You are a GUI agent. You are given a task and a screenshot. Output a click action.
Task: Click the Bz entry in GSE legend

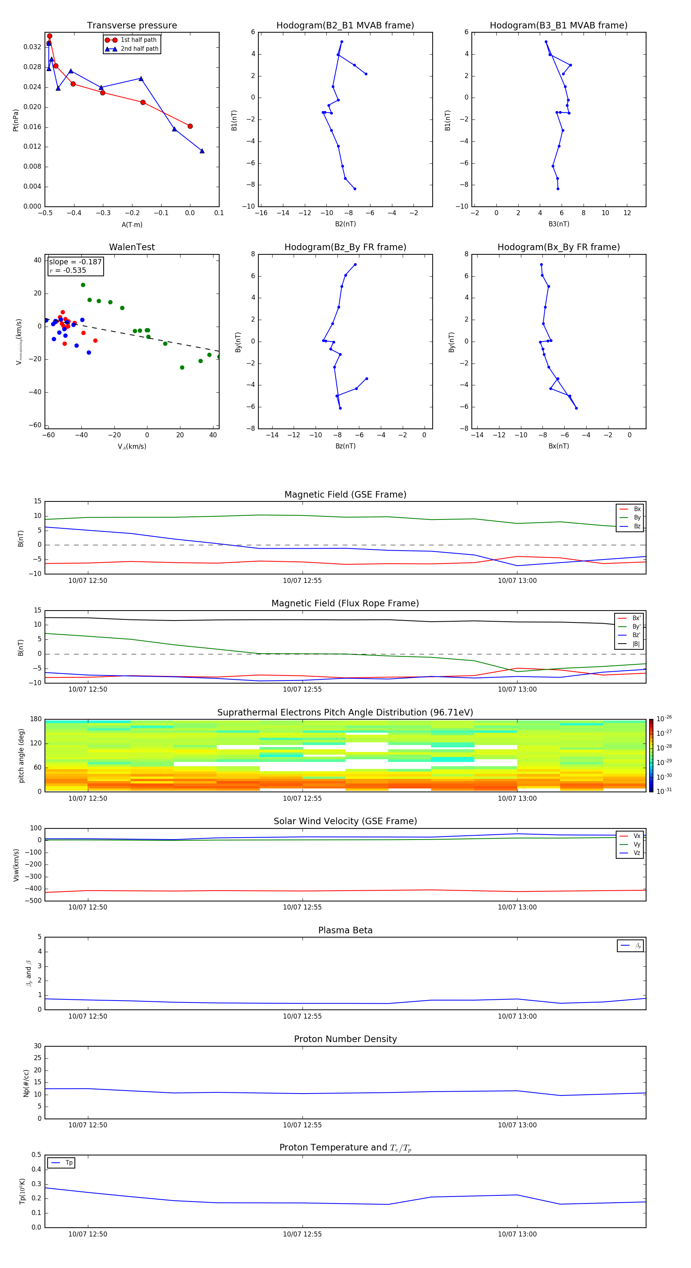[630, 526]
